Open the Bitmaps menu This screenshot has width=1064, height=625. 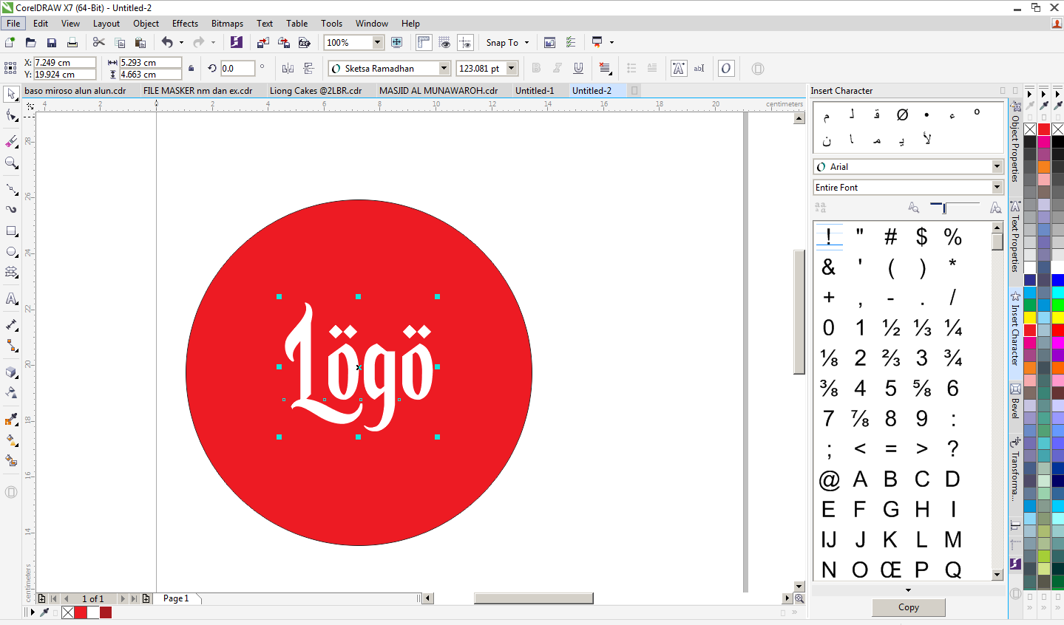(226, 23)
